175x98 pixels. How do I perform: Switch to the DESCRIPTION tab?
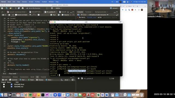click(36, 12)
